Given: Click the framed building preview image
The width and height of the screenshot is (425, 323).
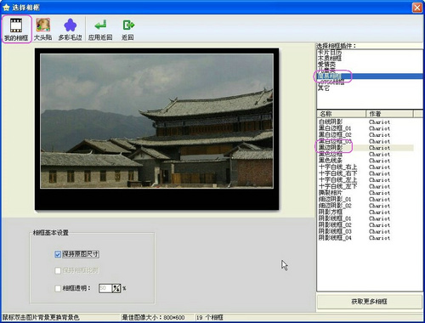Looking at the screenshot, I should click(156, 129).
